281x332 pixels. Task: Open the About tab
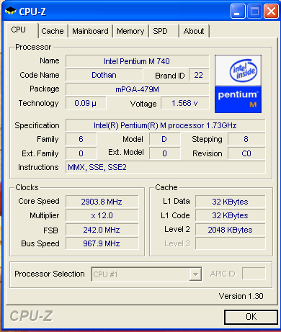coord(194,31)
